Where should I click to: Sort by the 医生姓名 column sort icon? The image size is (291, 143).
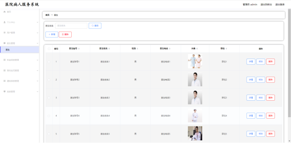pyautogui.click(x=109, y=49)
